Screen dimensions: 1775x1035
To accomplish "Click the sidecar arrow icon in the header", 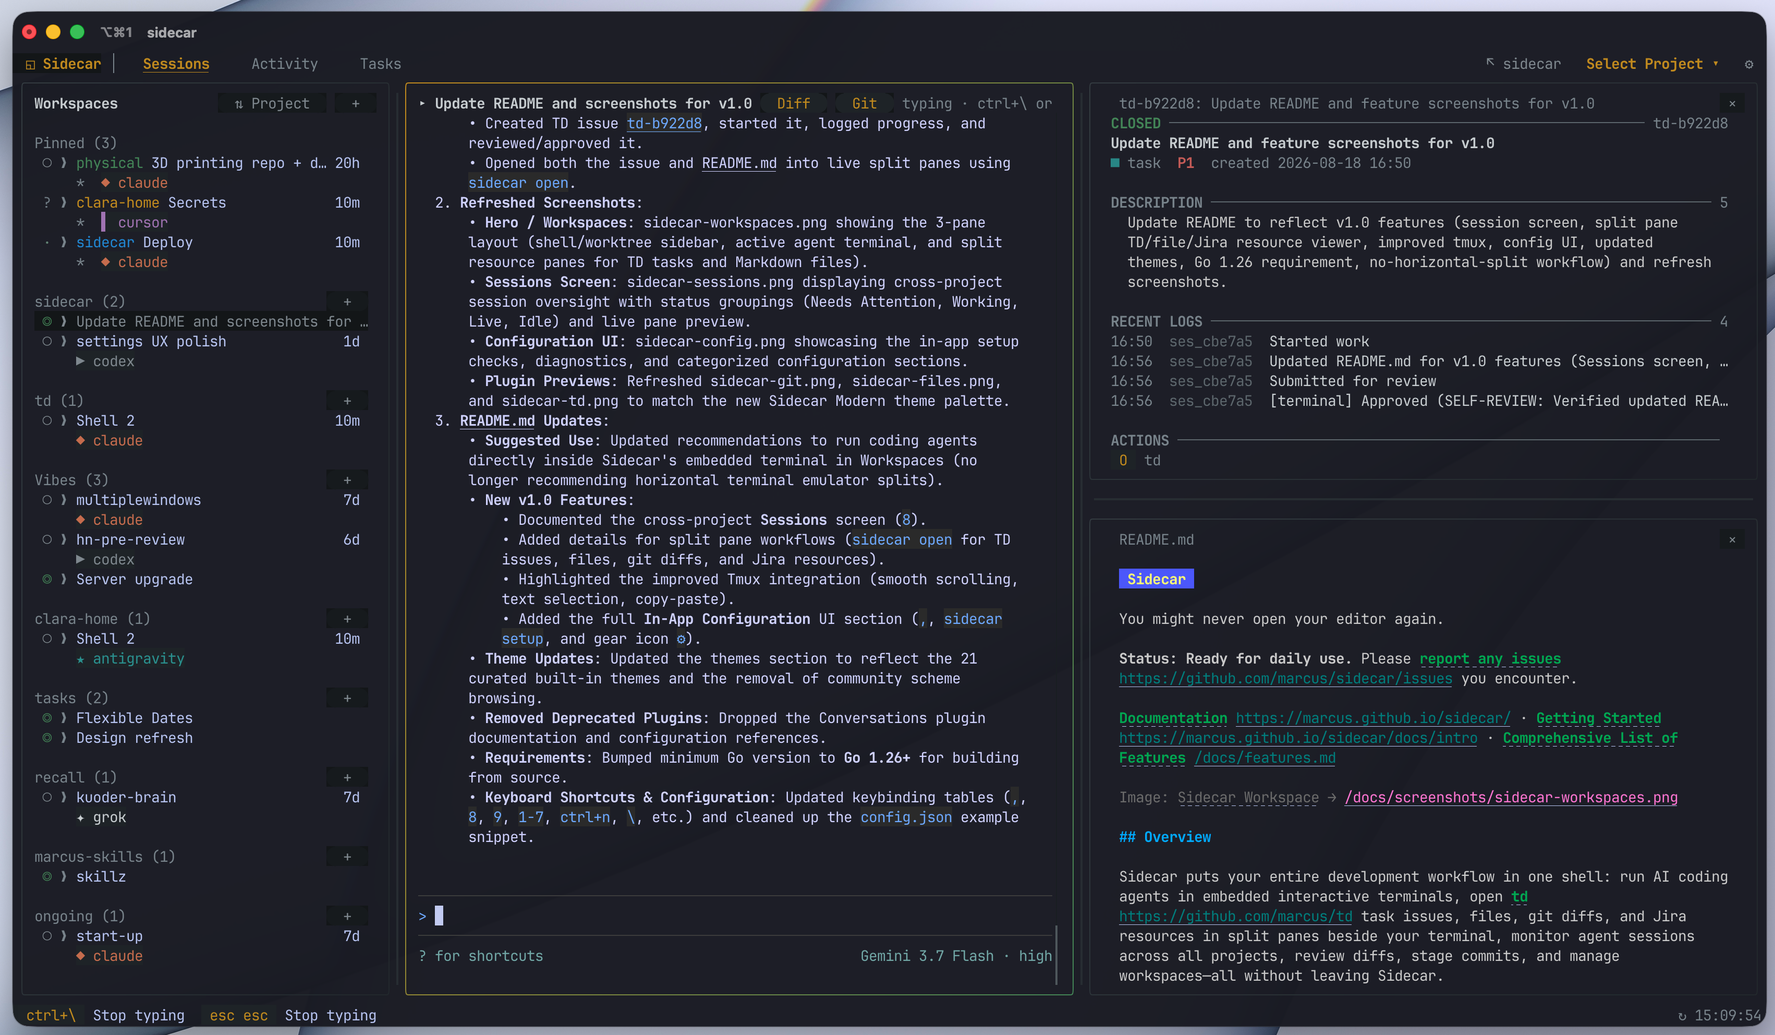I will (1490, 63).
